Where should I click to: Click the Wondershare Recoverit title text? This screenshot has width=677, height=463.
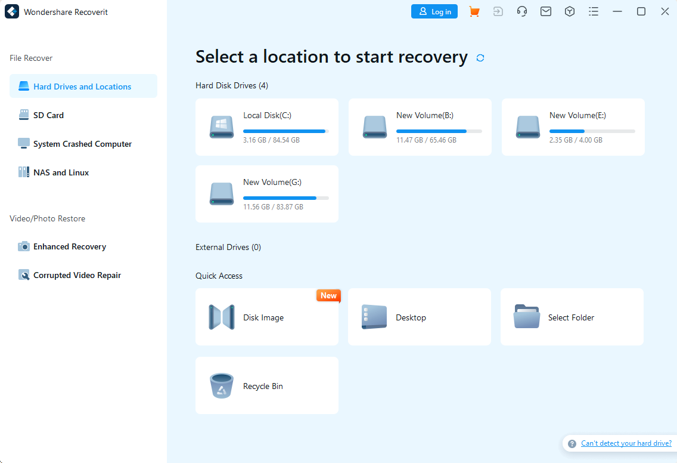click(66, 12)
